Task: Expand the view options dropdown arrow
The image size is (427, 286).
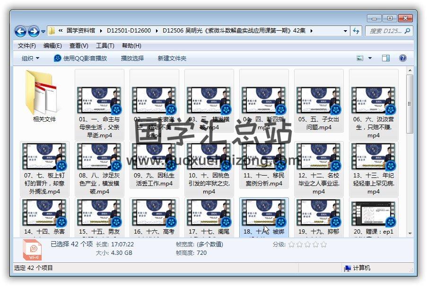Action: click(x=370, y=58)
